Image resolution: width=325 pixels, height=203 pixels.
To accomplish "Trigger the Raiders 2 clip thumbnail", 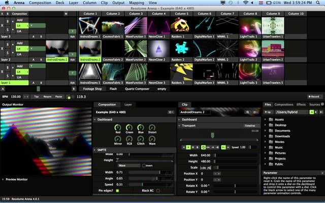I will [181, 49].
